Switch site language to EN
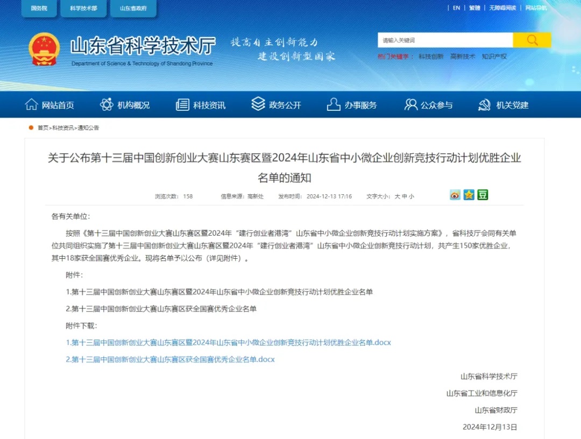581x439 pixels. [456, 8]
